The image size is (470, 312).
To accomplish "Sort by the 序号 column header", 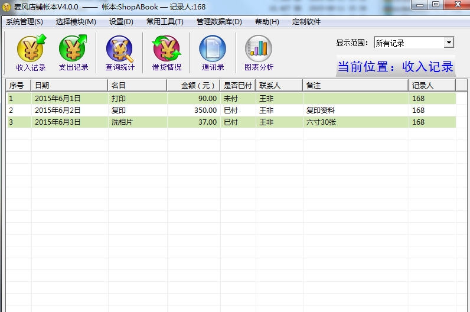I will [x=18, y=86].
